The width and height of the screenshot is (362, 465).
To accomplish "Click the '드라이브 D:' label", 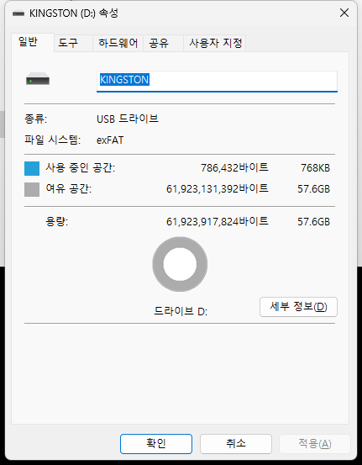I will [x=181, y=311].
